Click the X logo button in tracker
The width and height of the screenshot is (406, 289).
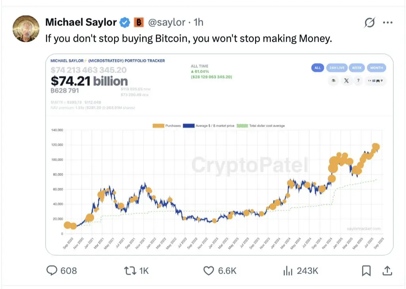point(346,80)
